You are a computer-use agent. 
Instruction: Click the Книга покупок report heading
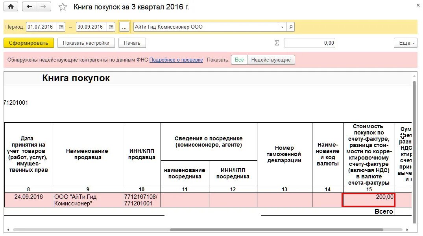[76, 78]
